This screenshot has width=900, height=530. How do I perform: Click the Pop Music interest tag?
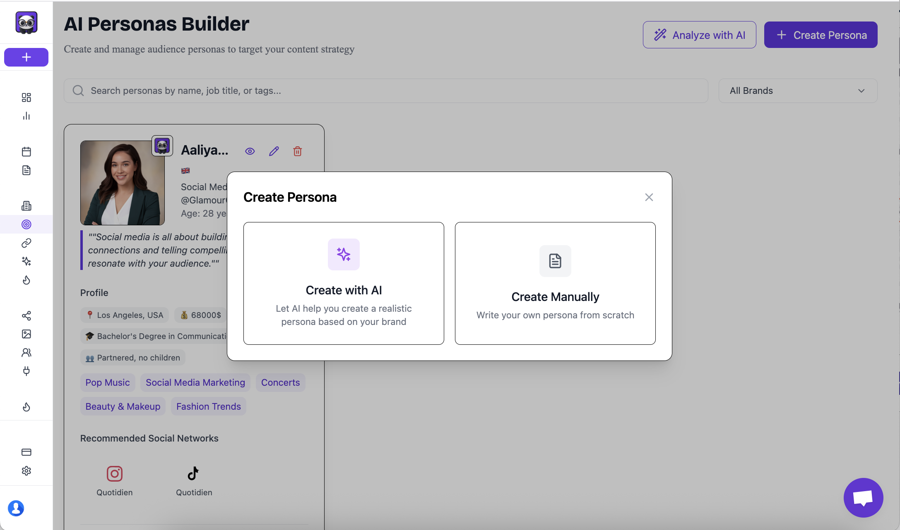pos(108,382)
